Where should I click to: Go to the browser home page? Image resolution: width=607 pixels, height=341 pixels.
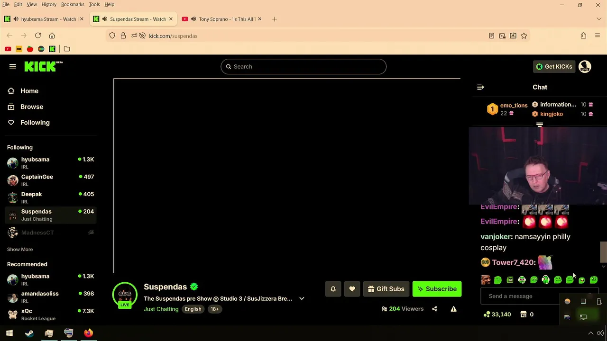(52, 36)
